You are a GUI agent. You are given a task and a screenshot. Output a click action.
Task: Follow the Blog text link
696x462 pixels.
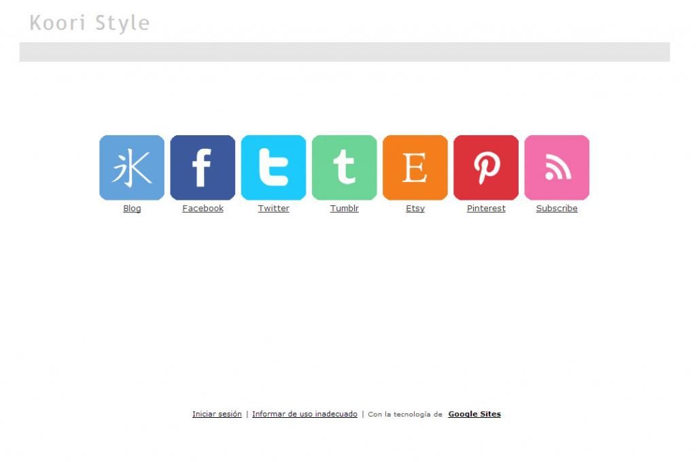(x=132, y=209)
